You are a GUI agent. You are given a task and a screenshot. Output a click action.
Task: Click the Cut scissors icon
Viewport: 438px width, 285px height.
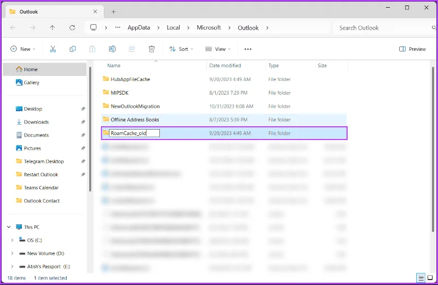point(53,49)
